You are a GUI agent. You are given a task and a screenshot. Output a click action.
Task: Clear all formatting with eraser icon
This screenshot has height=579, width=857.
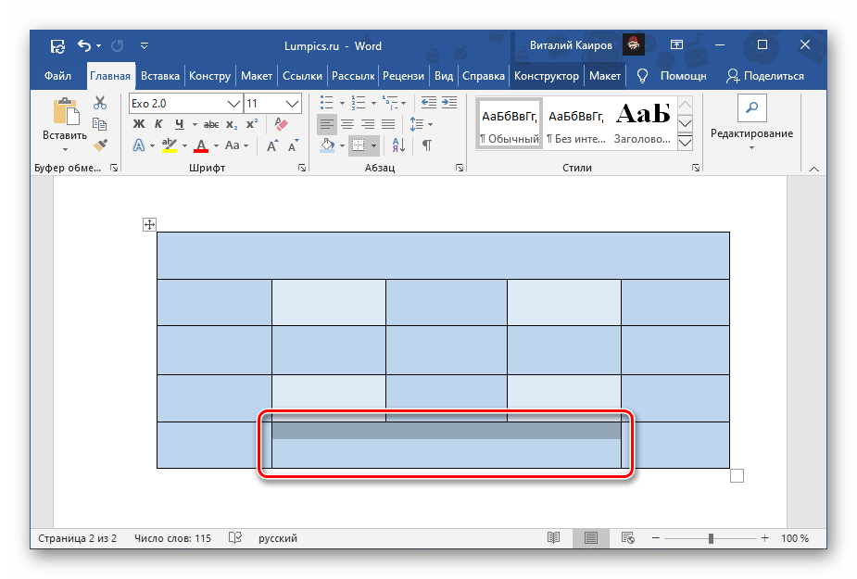click(281, 124)
